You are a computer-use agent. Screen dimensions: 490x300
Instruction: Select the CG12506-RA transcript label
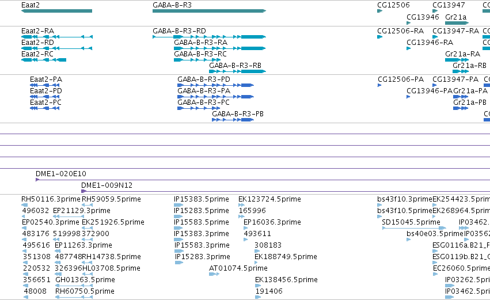(x=400, y=31)
